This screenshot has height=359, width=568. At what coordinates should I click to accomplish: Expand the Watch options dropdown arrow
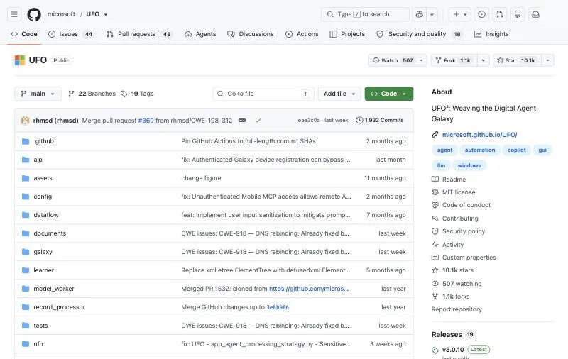tap(421, 60)
